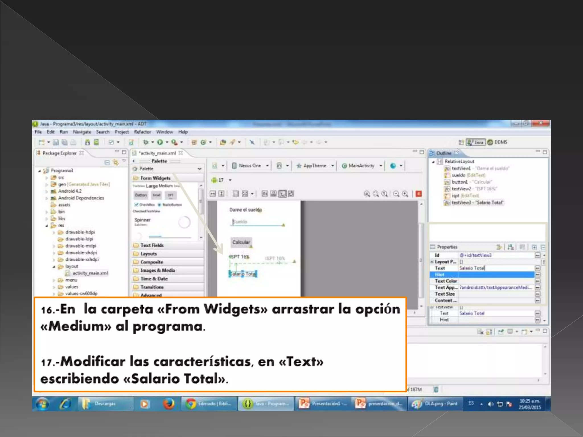Click the Toggle Fill Height icon
Image resolution: width=583 pixels, height=437 pixels.
(221, 194)
